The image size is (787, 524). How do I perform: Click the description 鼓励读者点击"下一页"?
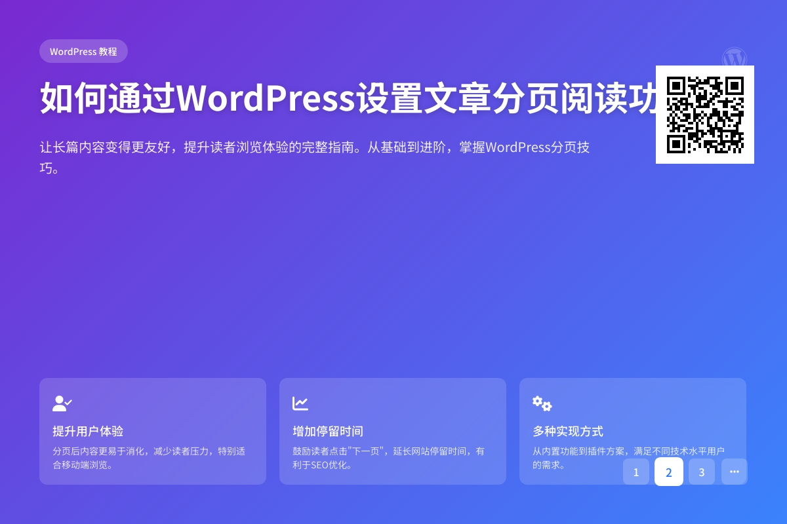pos(389,458)
